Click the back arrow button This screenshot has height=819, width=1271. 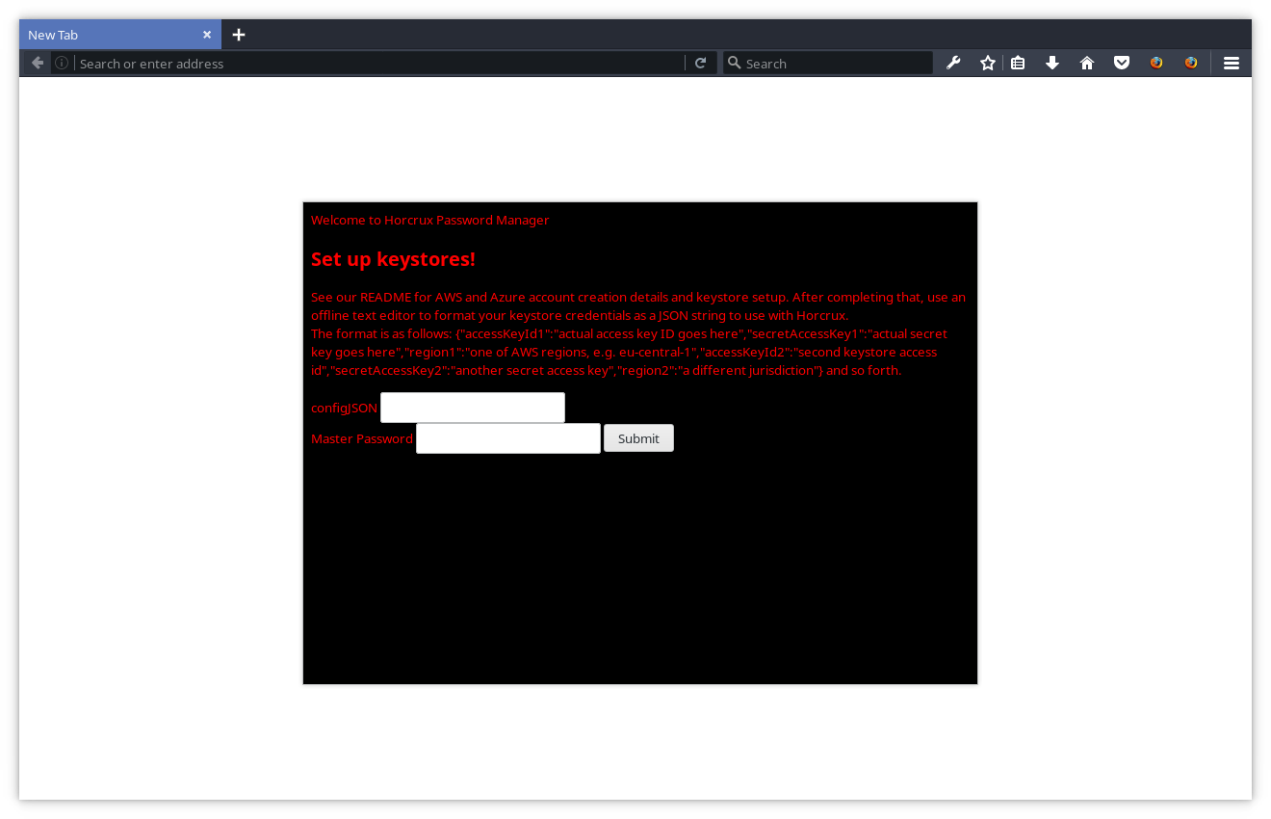click(x=37, y=63)
